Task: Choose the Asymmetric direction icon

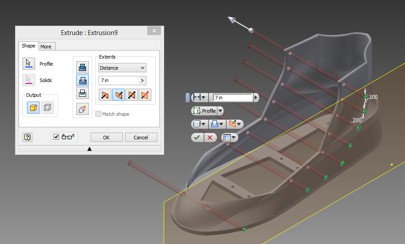Action: pos(145,94)
